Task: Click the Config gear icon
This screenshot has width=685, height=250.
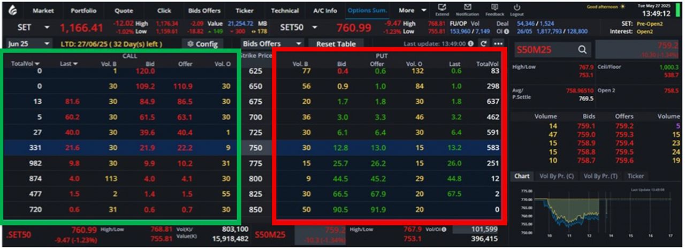Action: click(191, 44)
